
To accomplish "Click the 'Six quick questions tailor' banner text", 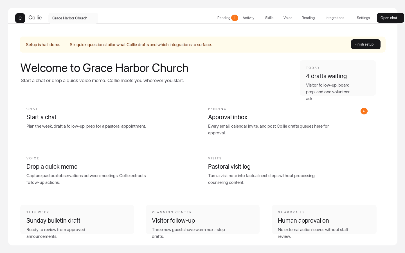I will click(141, 45).
